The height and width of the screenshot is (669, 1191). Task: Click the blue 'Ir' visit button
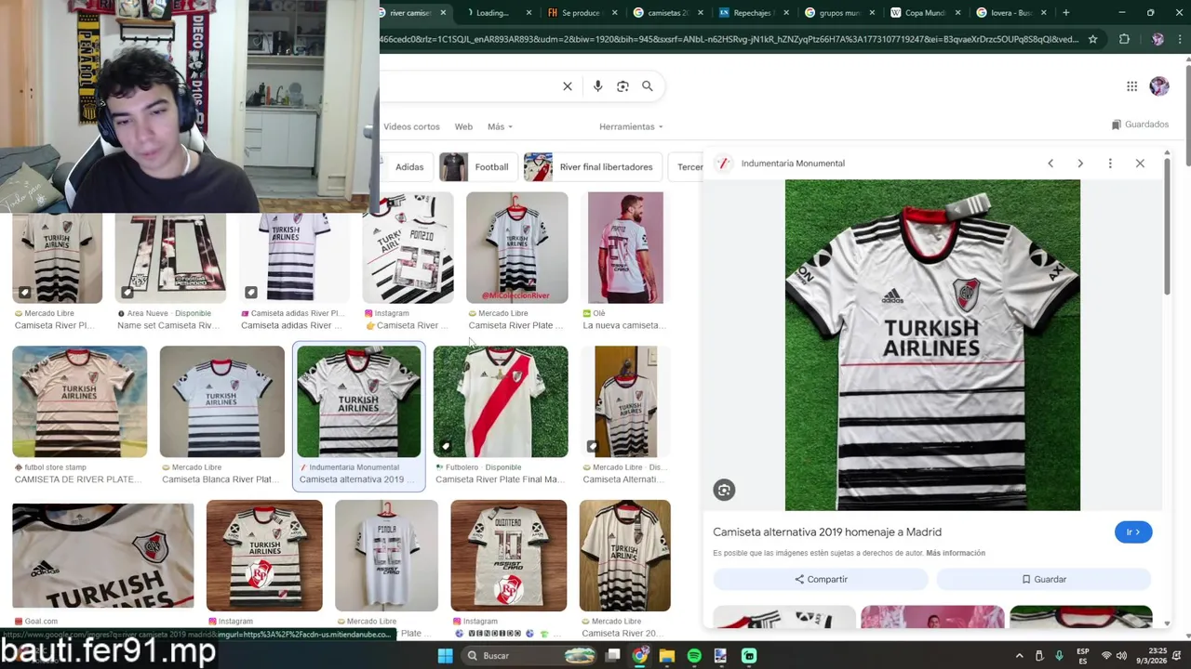[x=1132, y=532]
